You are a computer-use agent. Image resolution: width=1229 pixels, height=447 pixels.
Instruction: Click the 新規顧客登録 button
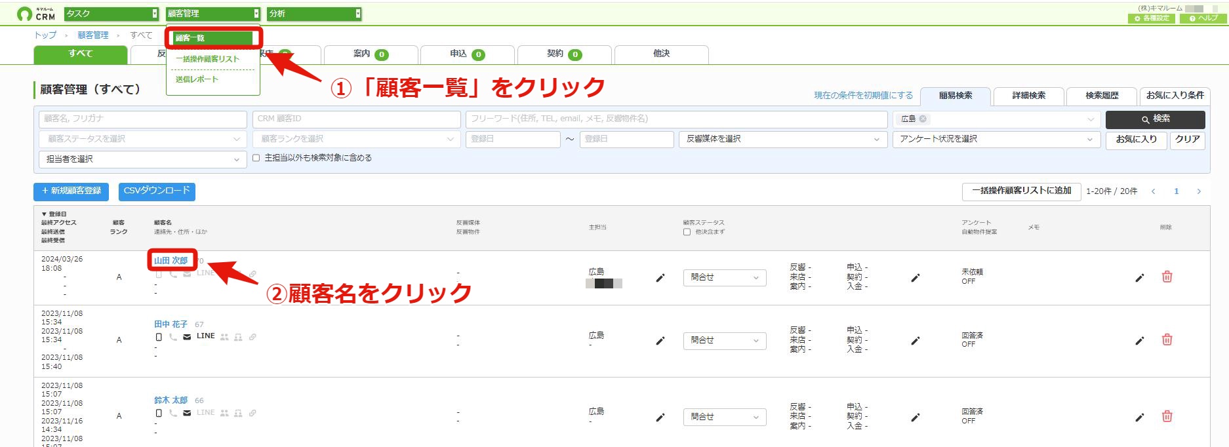tap(71, 191)
